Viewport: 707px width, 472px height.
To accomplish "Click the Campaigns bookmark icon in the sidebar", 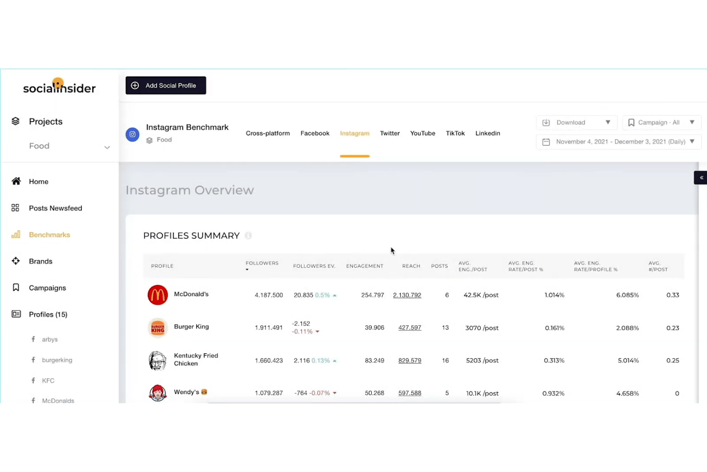I will coord(16,287).
